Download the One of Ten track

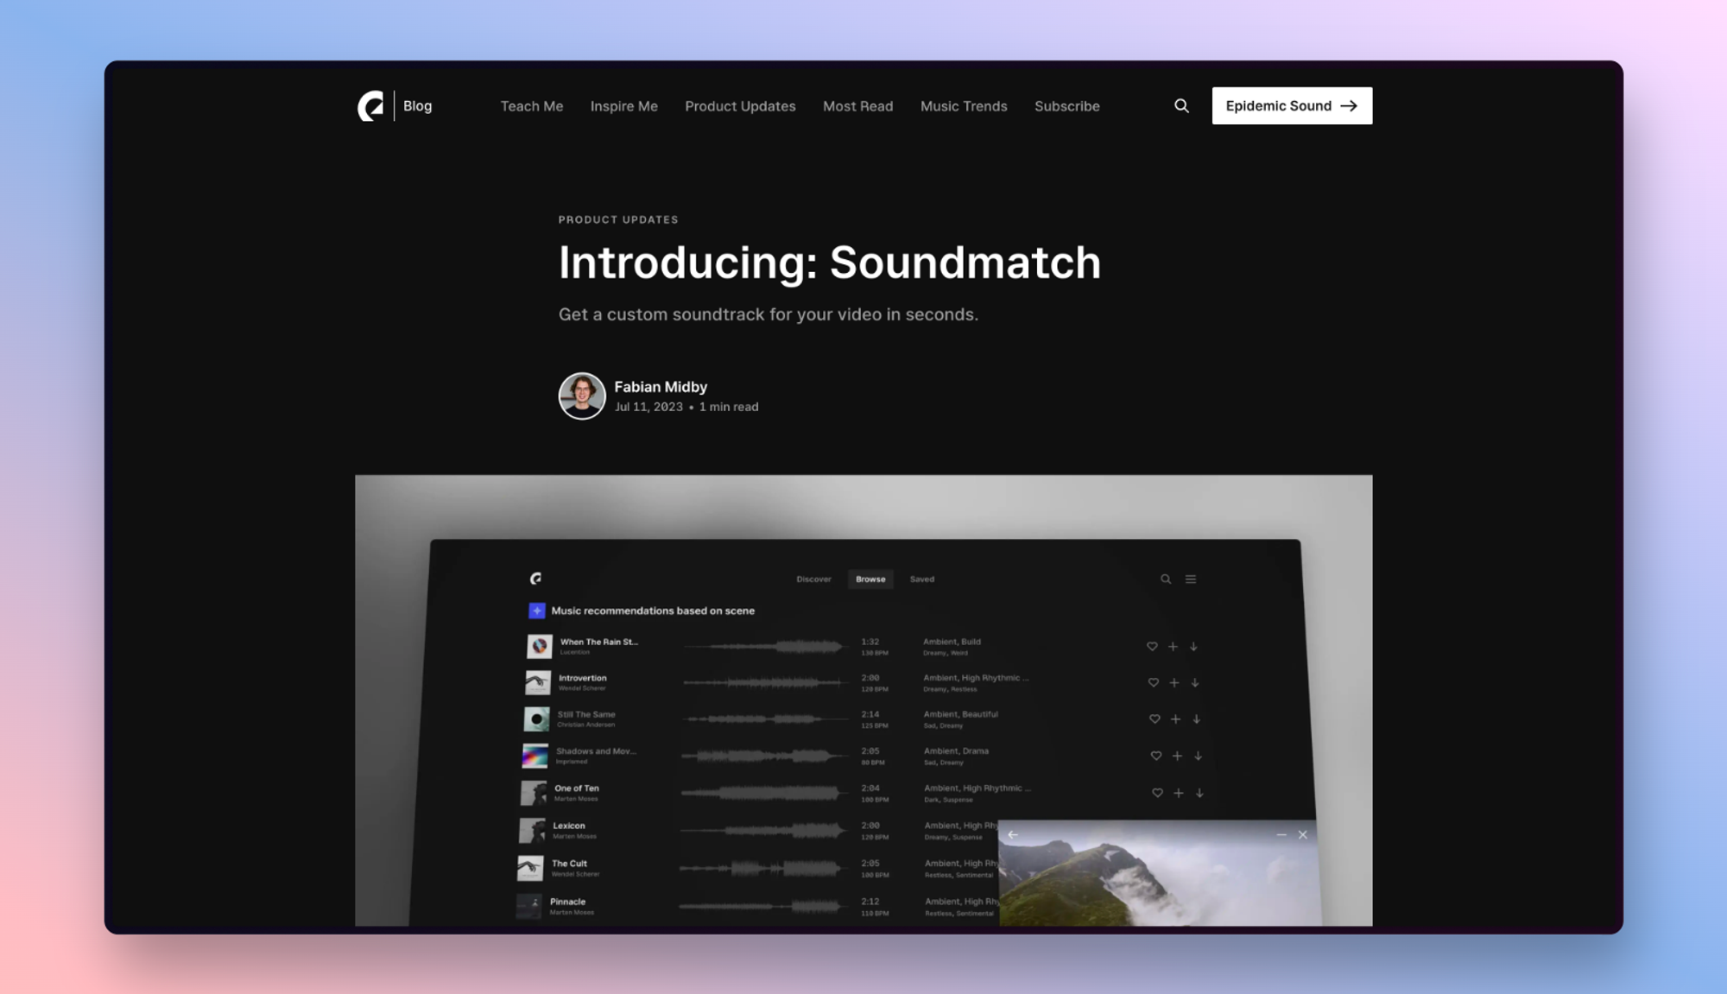(1199, 793)
